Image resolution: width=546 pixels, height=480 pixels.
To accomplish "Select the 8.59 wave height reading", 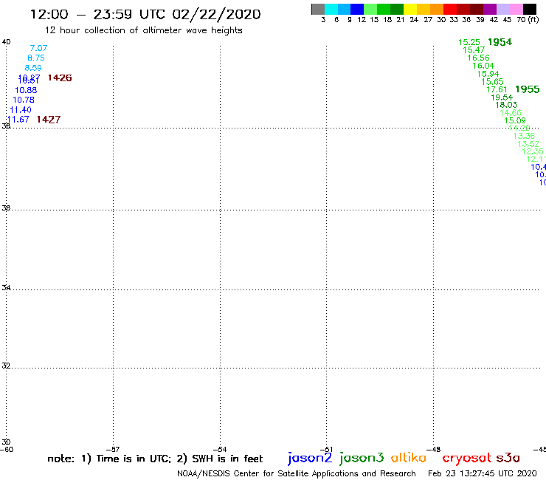I will tap(33, 68).
